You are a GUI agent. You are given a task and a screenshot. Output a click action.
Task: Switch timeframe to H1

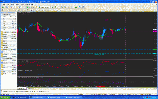click(x=48, y=10)
